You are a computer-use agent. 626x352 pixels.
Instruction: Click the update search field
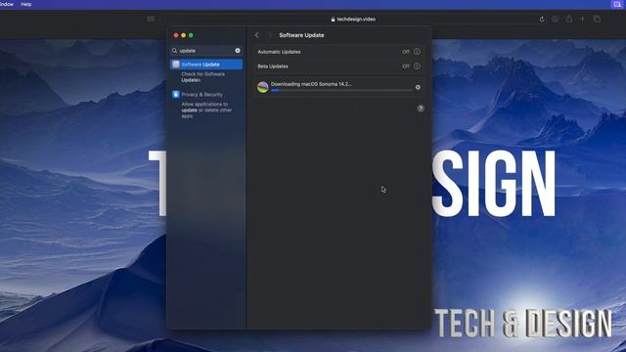tap(206, 51)
